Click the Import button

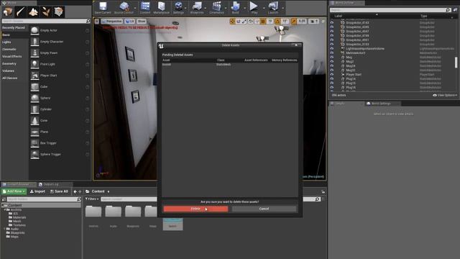(x=37, y=191)
